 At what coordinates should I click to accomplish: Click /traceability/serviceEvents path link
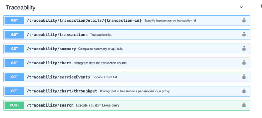tap(58, 77)
